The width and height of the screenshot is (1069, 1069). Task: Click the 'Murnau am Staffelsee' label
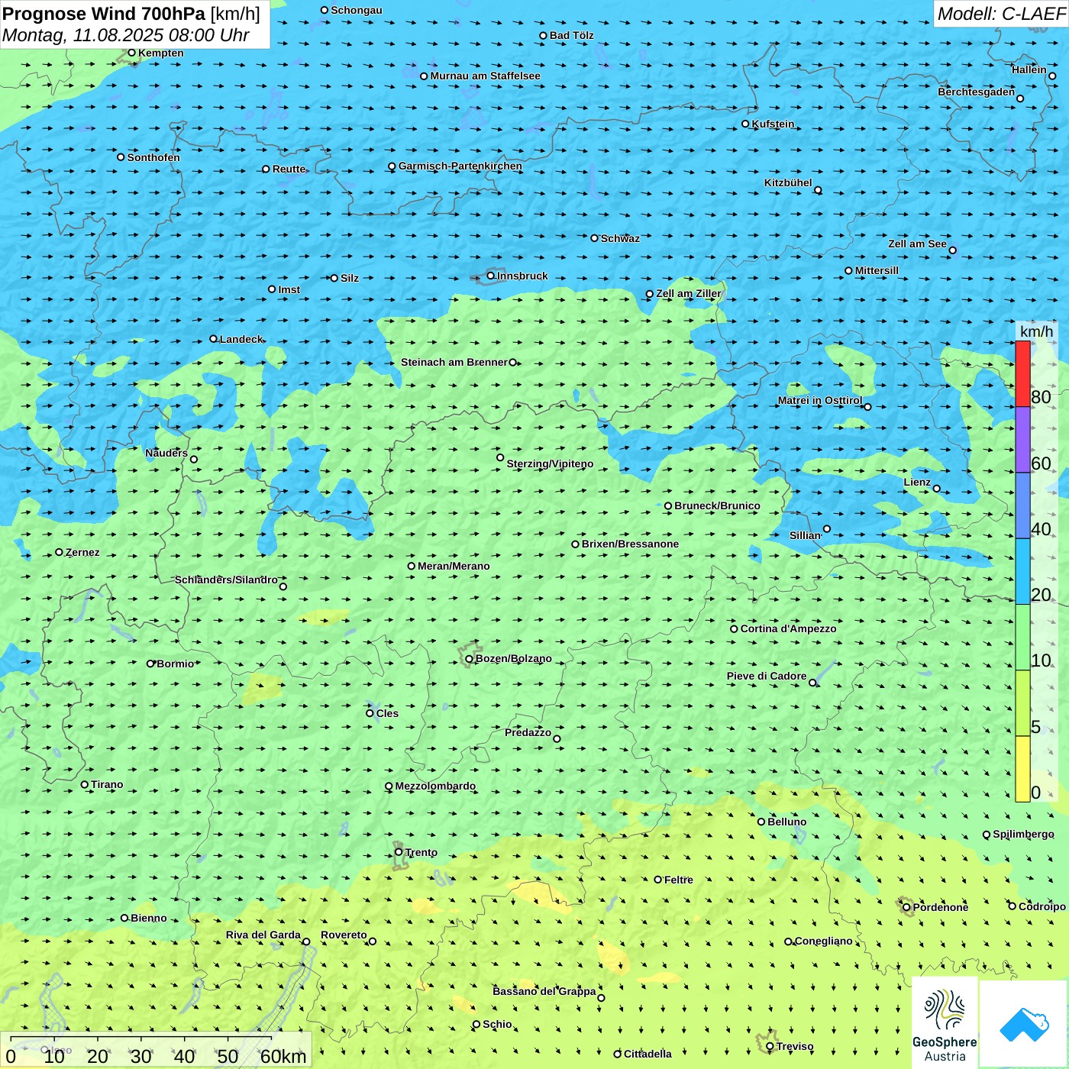(486, 76)
